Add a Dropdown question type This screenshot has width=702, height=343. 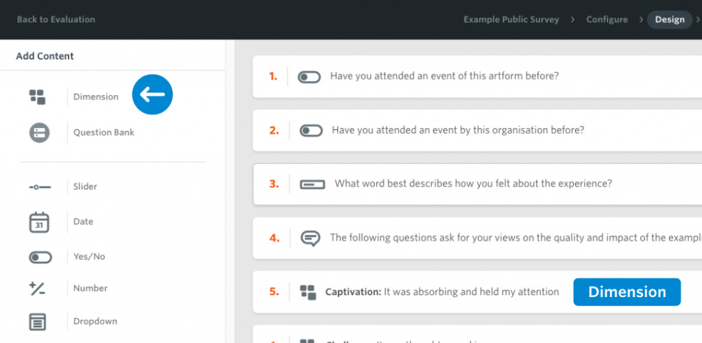tap(95, 322)
